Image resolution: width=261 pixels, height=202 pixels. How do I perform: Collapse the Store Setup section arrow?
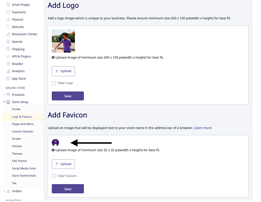coord(4,102)
